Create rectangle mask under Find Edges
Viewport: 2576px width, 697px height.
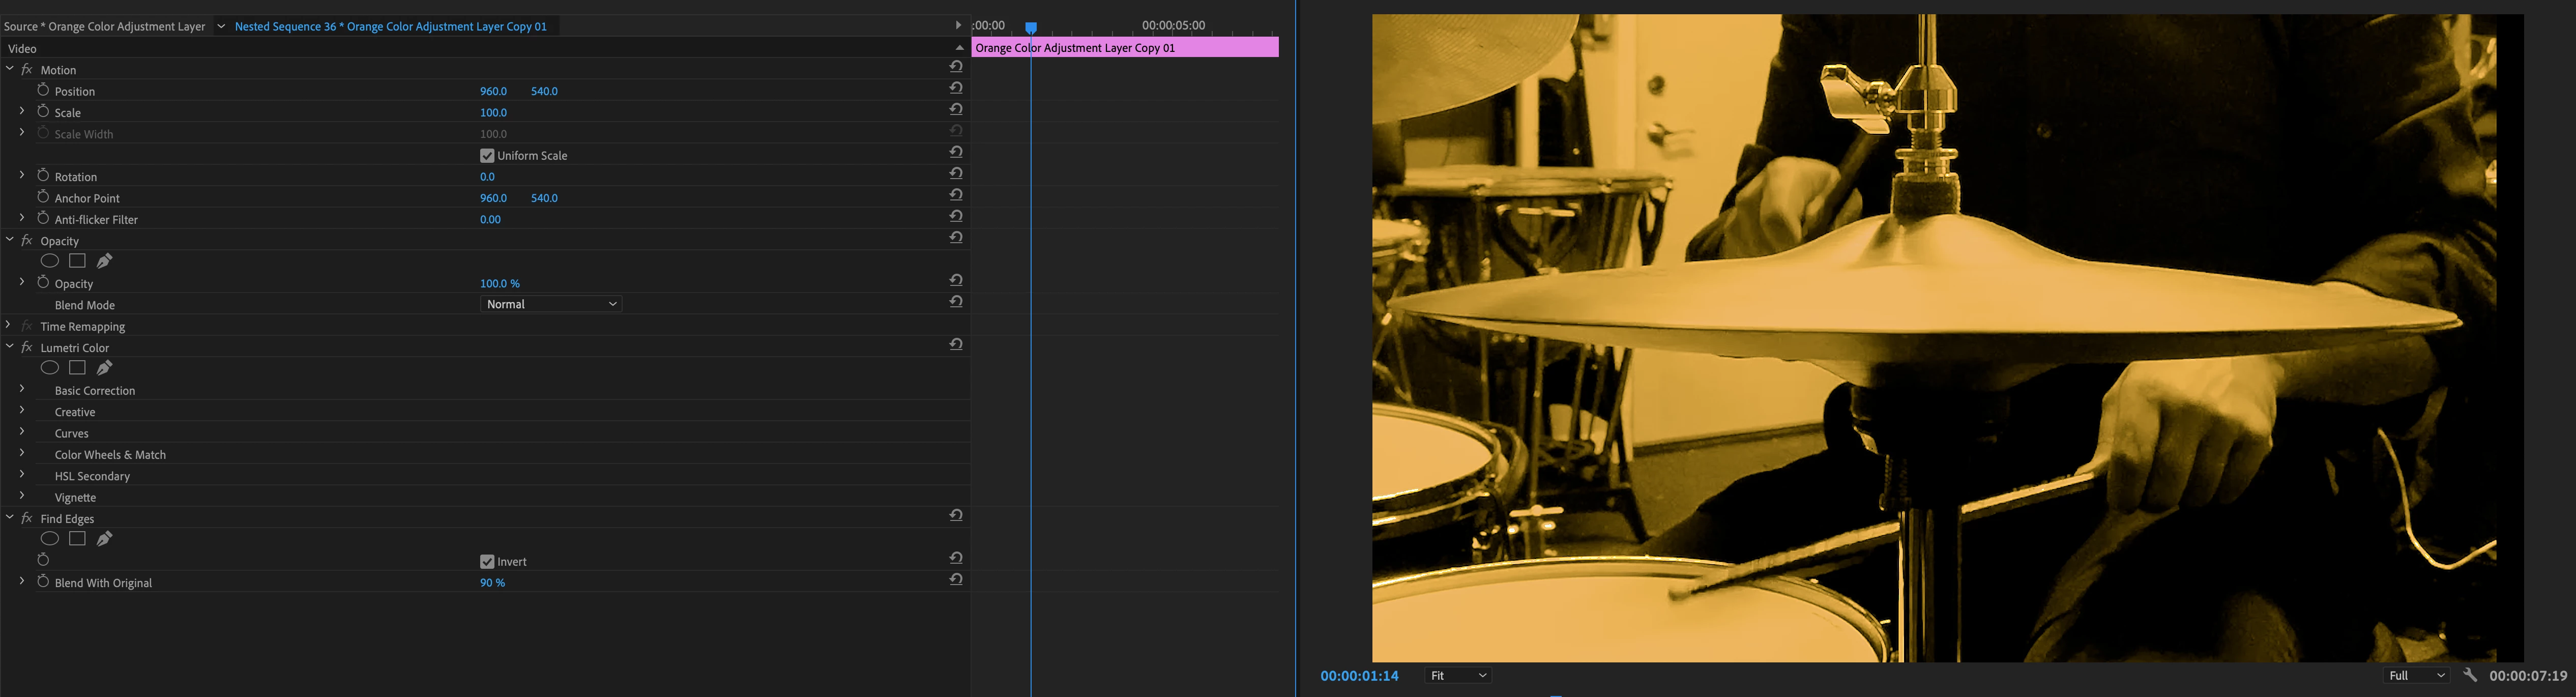pyautogui.click(x=77, y=539)
